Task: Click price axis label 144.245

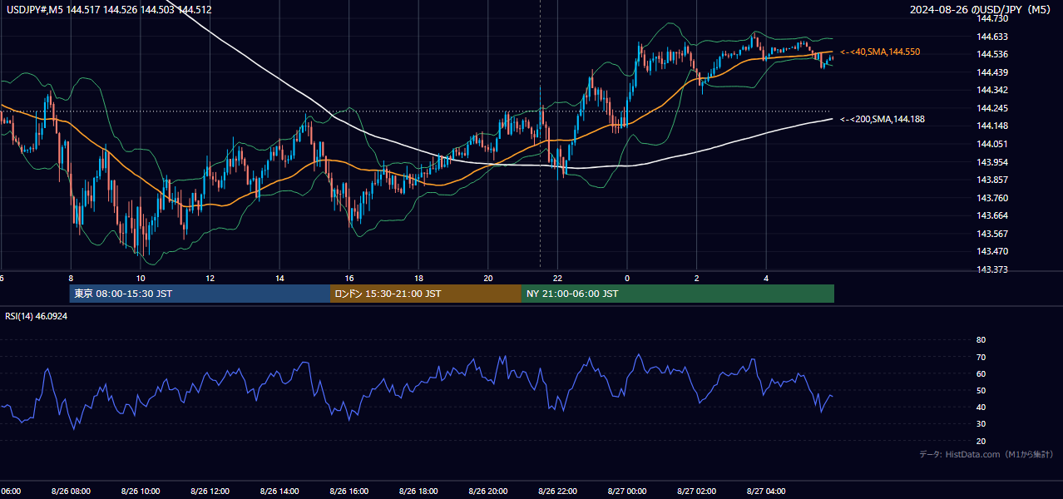Action: pos(991,108)
